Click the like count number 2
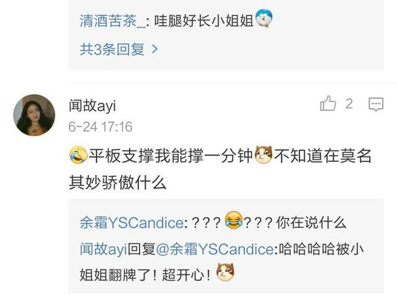 pos(349,103)
